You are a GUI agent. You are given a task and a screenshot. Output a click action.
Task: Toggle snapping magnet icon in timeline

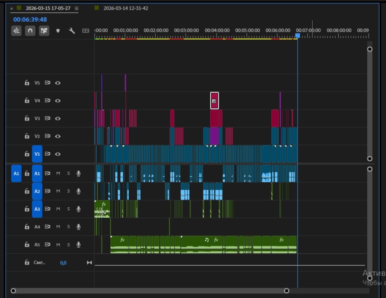tap(30, 31)
